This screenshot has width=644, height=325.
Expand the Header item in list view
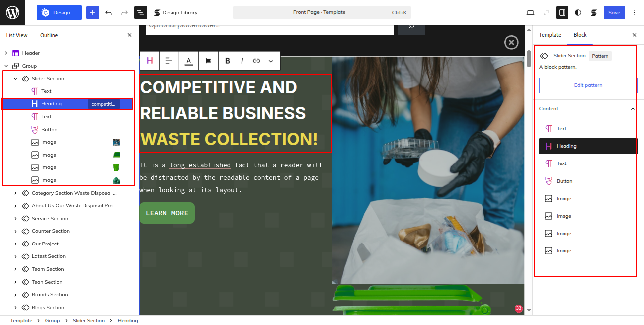point(6,53)
